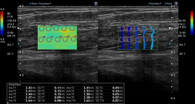The width and height of the screenshot is (195, 104).
Task: Click the left Pure Precision+ label
Action: (40, 3)
